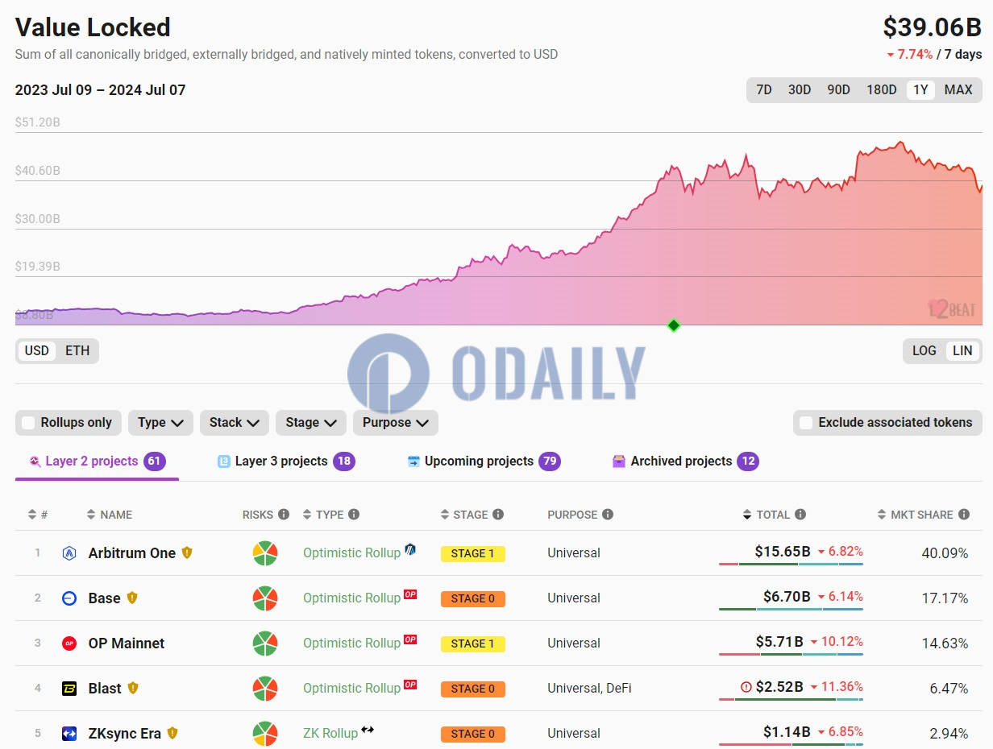Select the 7D time range
The width and height of the screenshot is (993, 749).
764,89
